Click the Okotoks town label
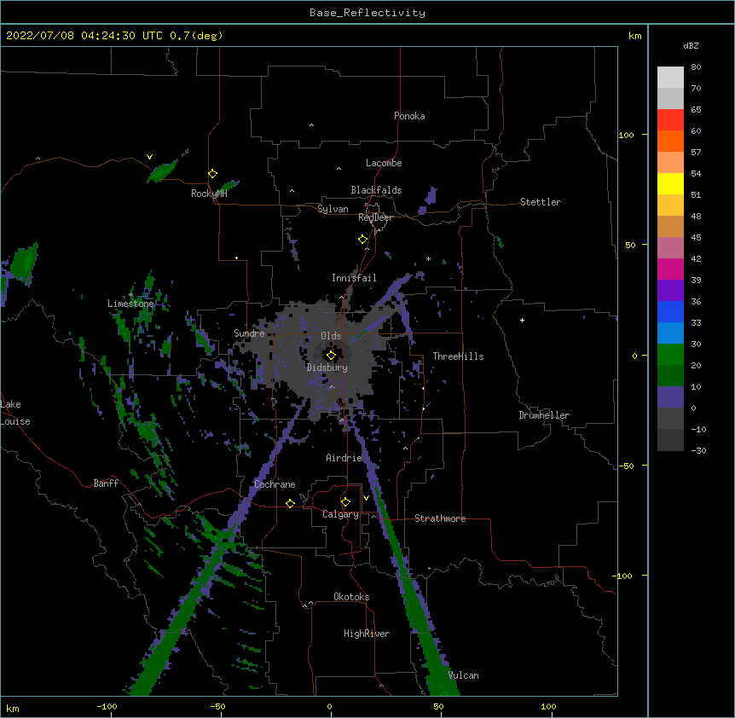 point(351,597)
